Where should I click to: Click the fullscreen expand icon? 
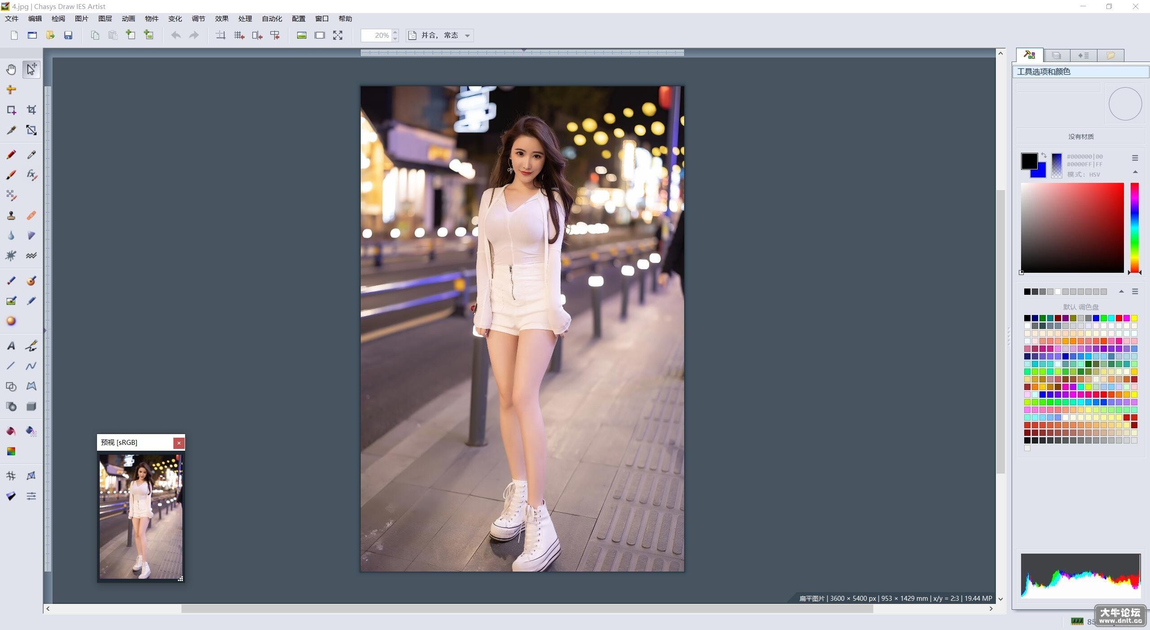coord(338,35)
